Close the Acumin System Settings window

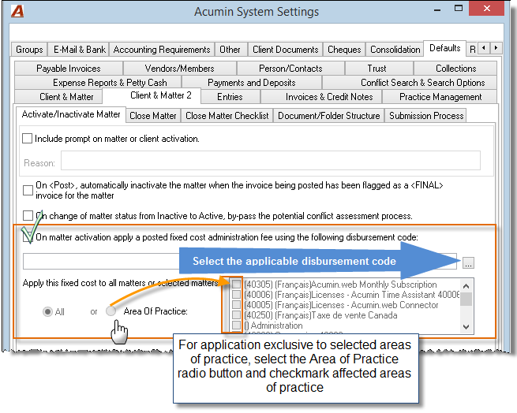click(x=487, y=9)
